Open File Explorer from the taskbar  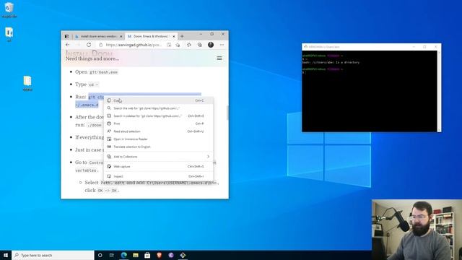pyautogui.click(x=136, y=255)
